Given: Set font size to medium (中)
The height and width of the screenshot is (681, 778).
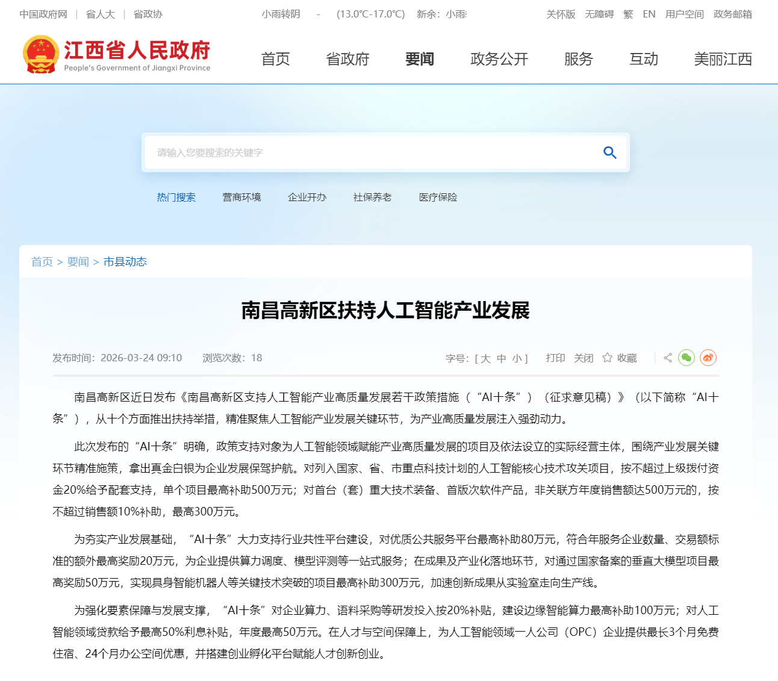Looking at the screenshot, I should (501, 358).
